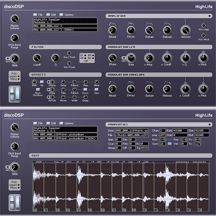The image size is (216, 216).
Task: Enable the Delay Cross switch
Action: (x=85, y=90)
